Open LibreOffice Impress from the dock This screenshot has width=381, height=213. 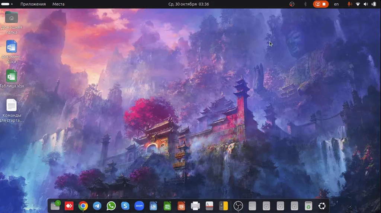point(181,206)
